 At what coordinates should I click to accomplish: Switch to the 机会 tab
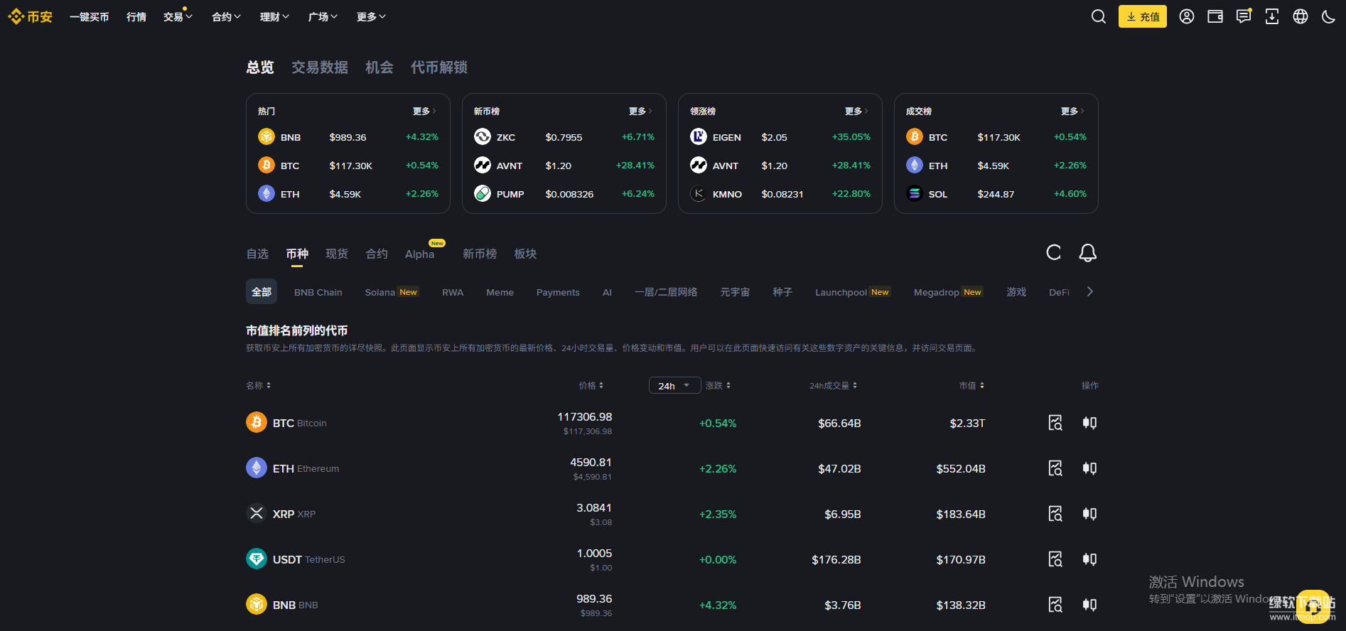(379, 68)
